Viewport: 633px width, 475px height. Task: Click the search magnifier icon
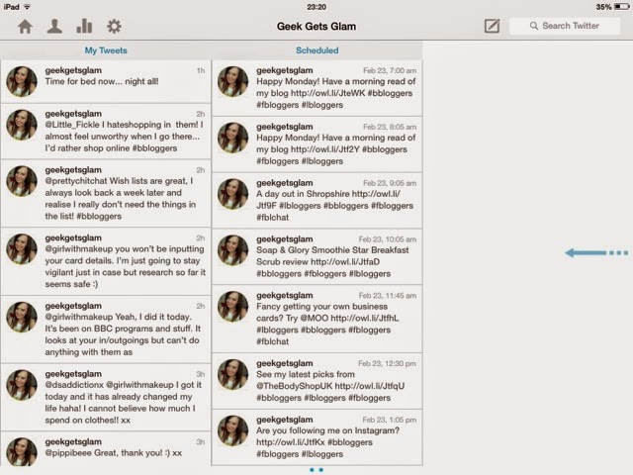(x=534, y=26)
